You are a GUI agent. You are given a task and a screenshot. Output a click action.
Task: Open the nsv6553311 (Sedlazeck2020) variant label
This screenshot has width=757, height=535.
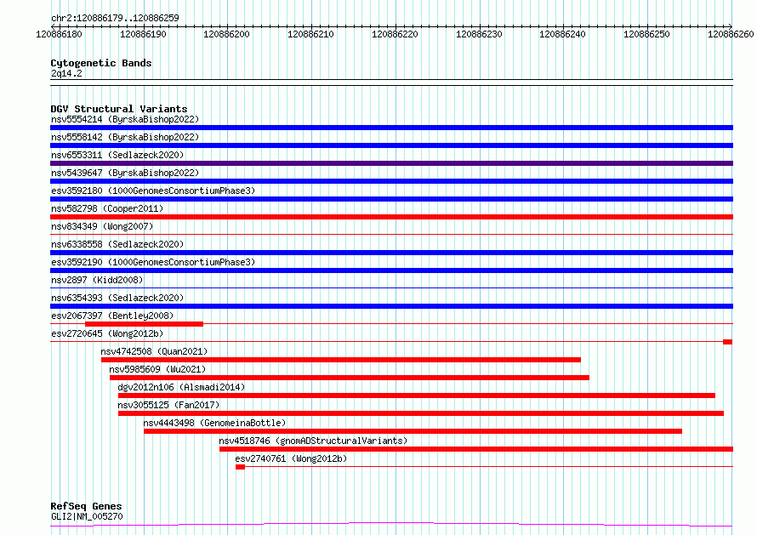117,155
